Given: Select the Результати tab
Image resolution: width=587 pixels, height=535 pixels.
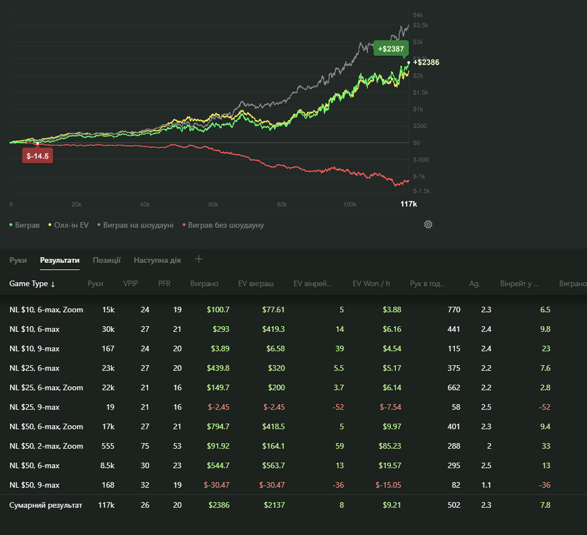Looking at the screenshot, I should tap(59, 260).
